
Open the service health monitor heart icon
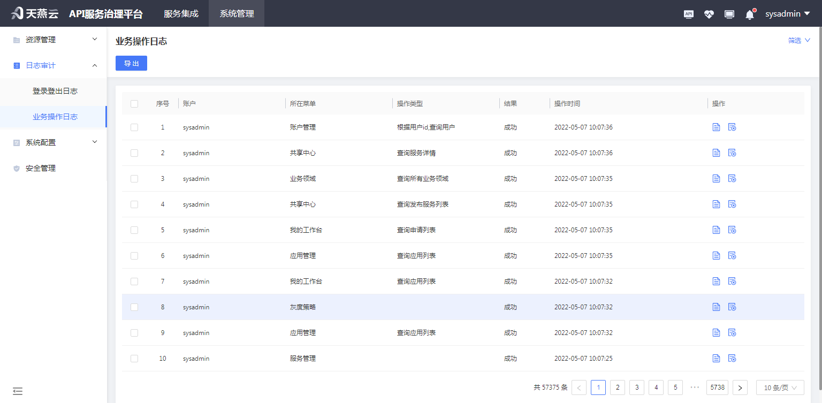[709, 13]
